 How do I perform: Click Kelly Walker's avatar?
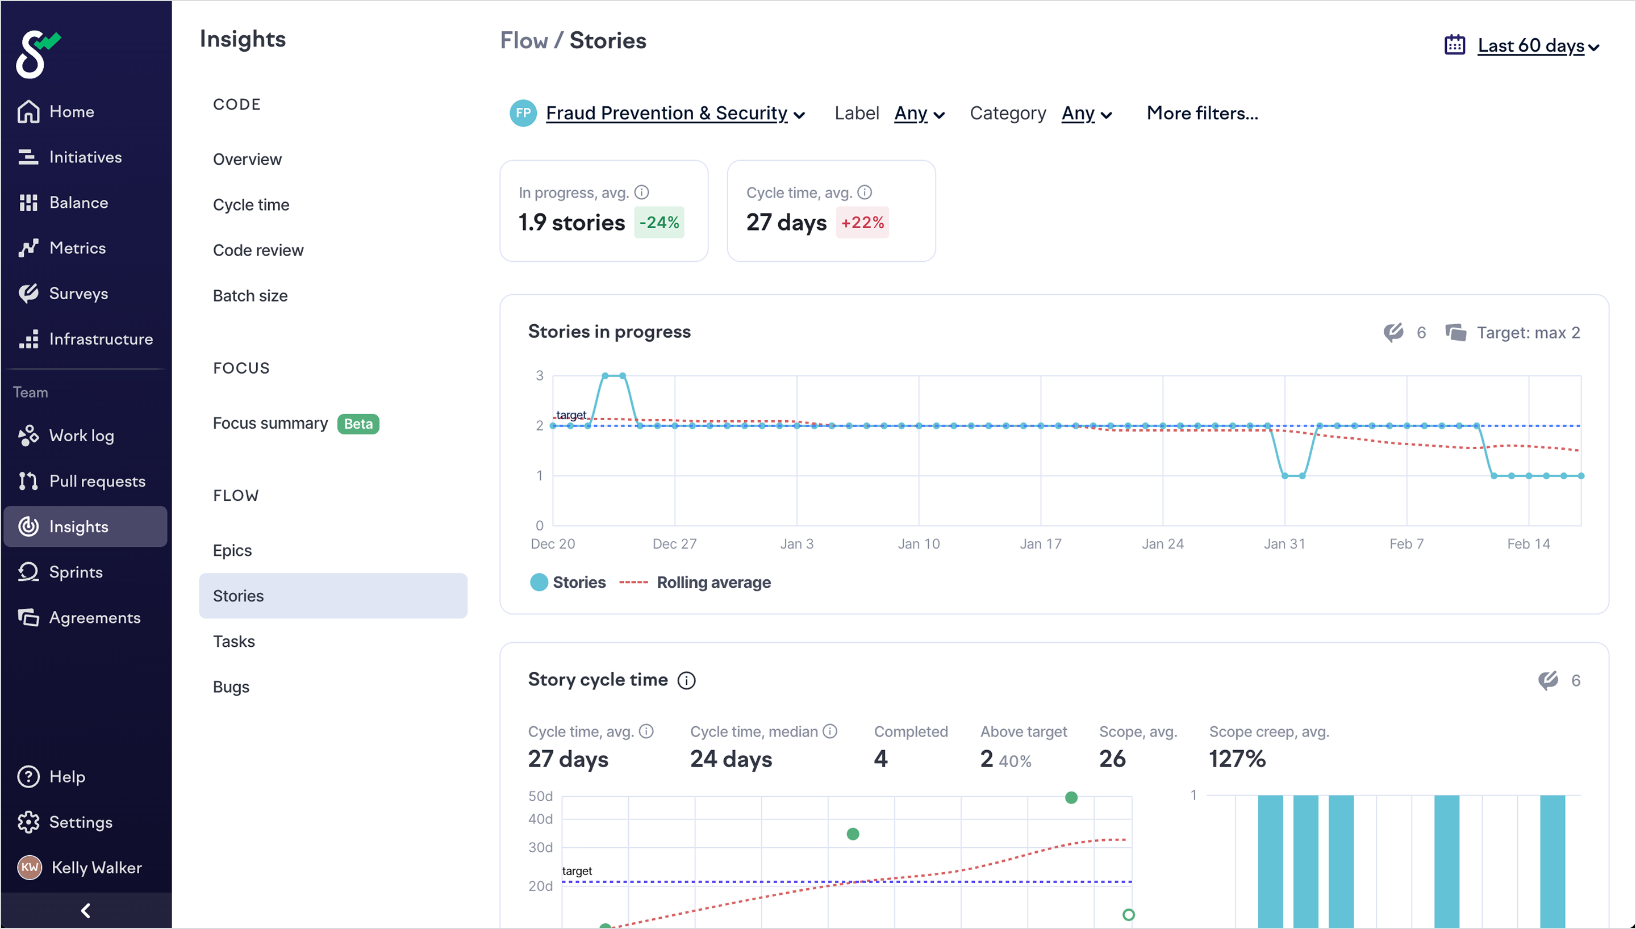30,868
